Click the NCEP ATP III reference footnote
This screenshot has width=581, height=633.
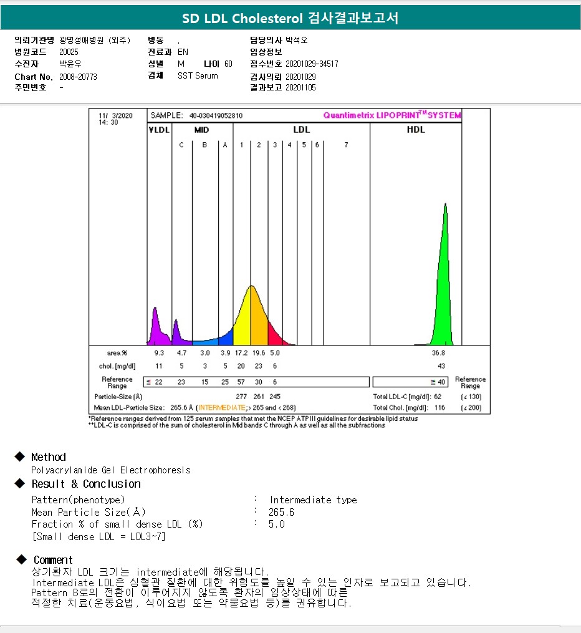(x=253, y=418)
